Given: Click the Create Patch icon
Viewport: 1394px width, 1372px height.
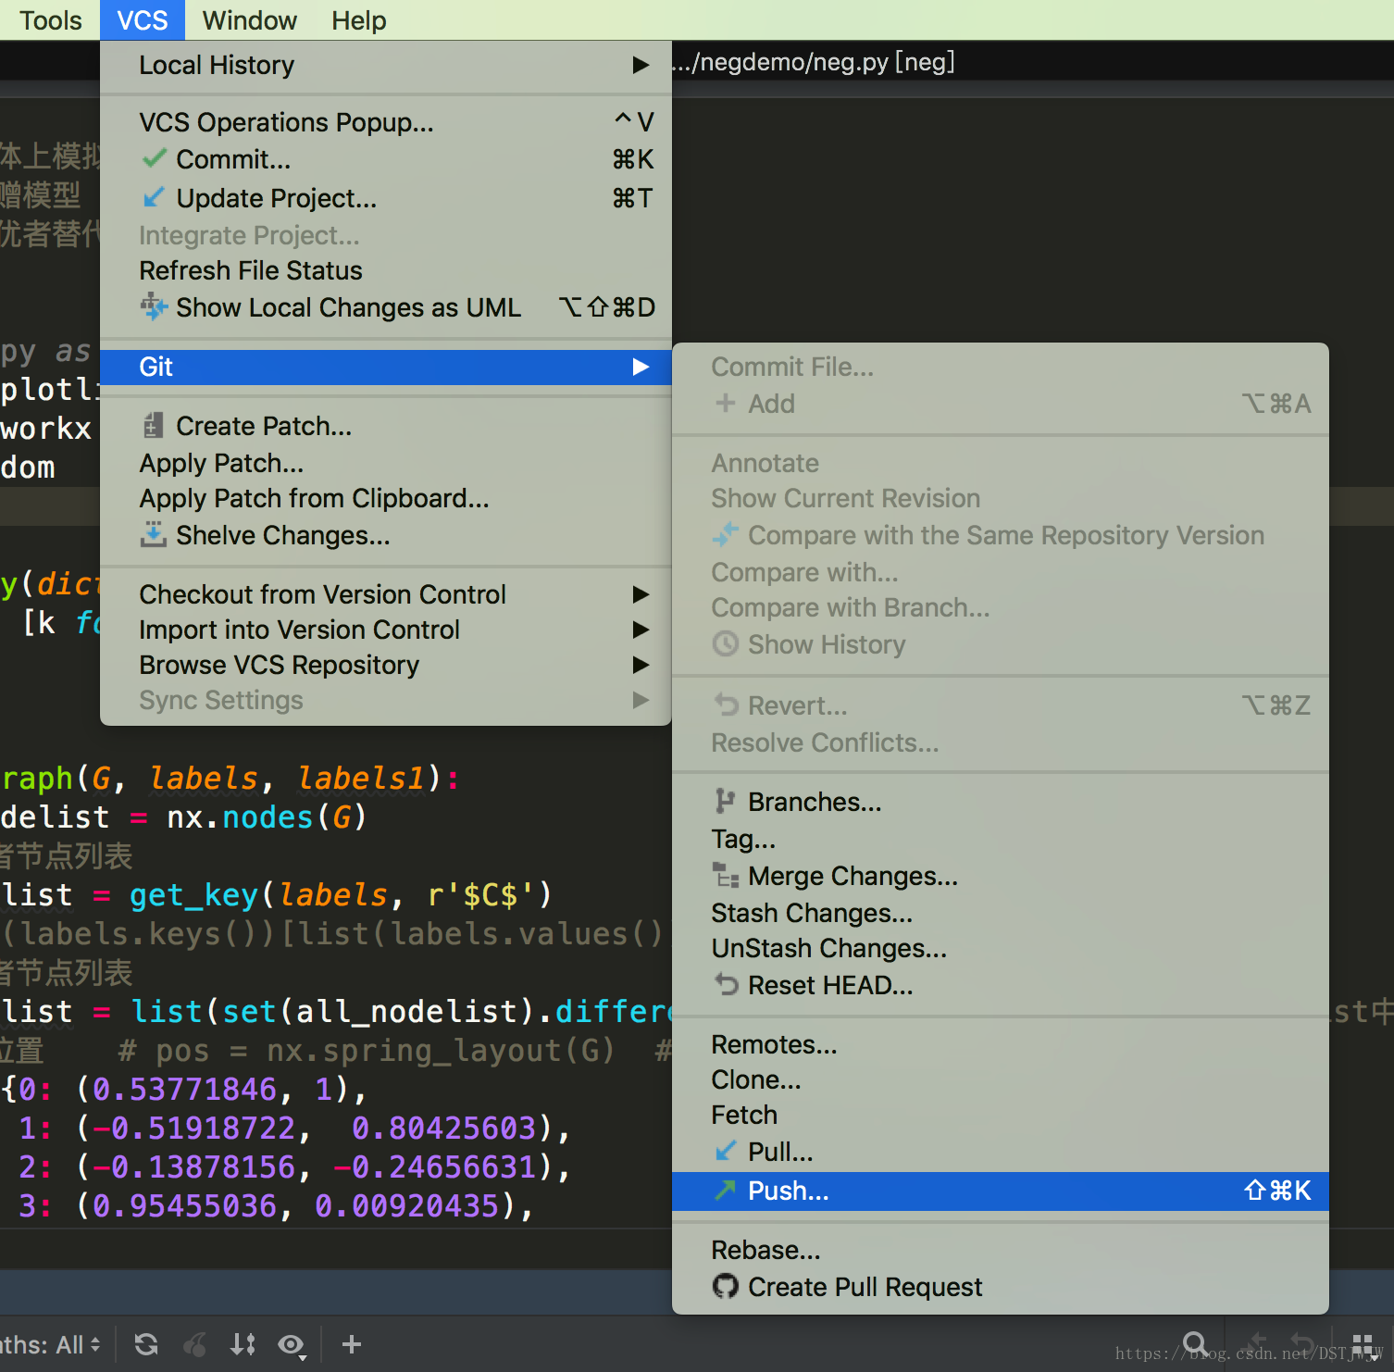Looking at the screenshot, I should (x=154, y=425).
